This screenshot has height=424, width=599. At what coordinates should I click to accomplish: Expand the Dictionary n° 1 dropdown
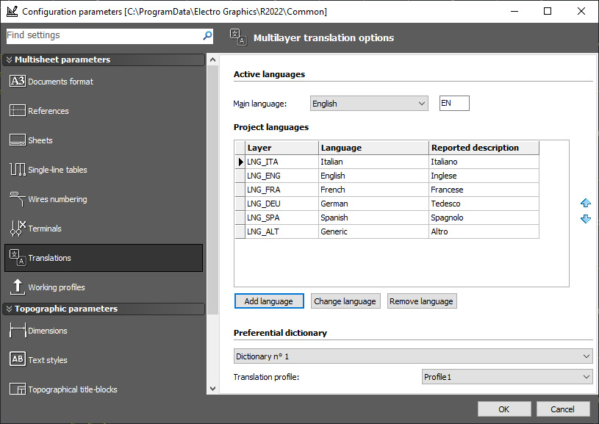click(413, 356)
